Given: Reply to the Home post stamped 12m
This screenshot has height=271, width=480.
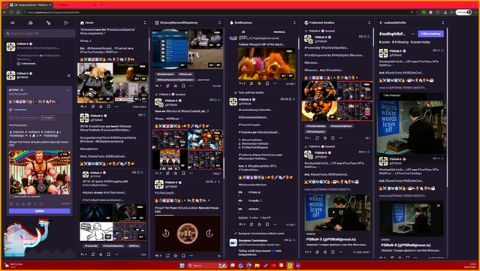Looking at the screenshot, I should click(x=83, y=254).
